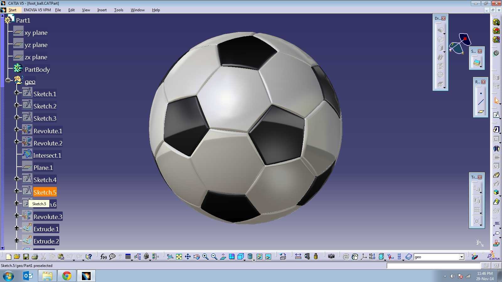Click the volume speaker tray icon
The height and width of the screenshot is (282, 502).
[x=452, y=276]
